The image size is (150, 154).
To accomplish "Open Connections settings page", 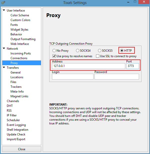I will point(19,58).
